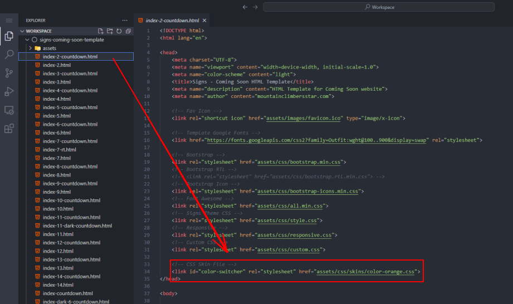513x304 pixels.
Task: Open the Extensions view
Action: pyautogui.click(x=9, y=129)
